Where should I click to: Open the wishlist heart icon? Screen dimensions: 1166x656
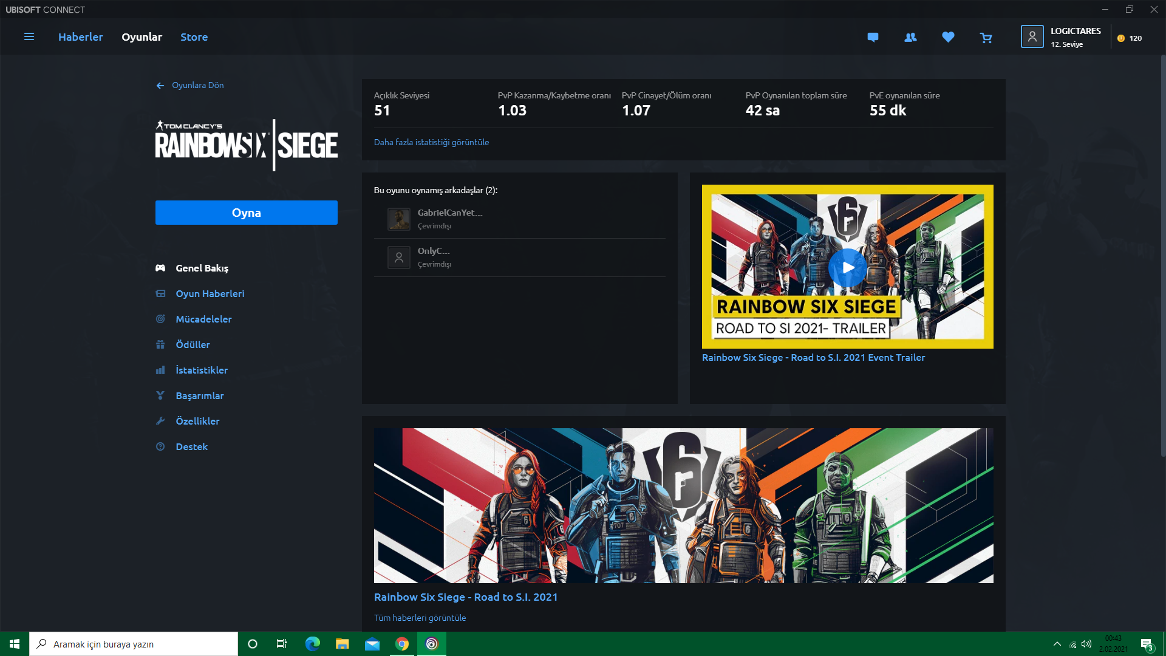pyautogui.click(x=948, y=37)
